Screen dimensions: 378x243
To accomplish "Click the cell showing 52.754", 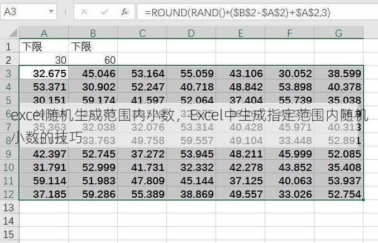I will click(339, 194).
